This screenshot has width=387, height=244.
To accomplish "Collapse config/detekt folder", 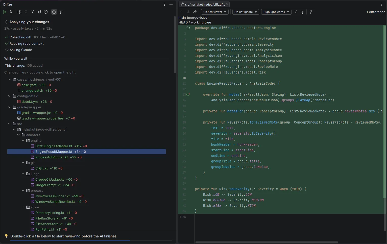I will pyautogui.click(x=9, y=96).
